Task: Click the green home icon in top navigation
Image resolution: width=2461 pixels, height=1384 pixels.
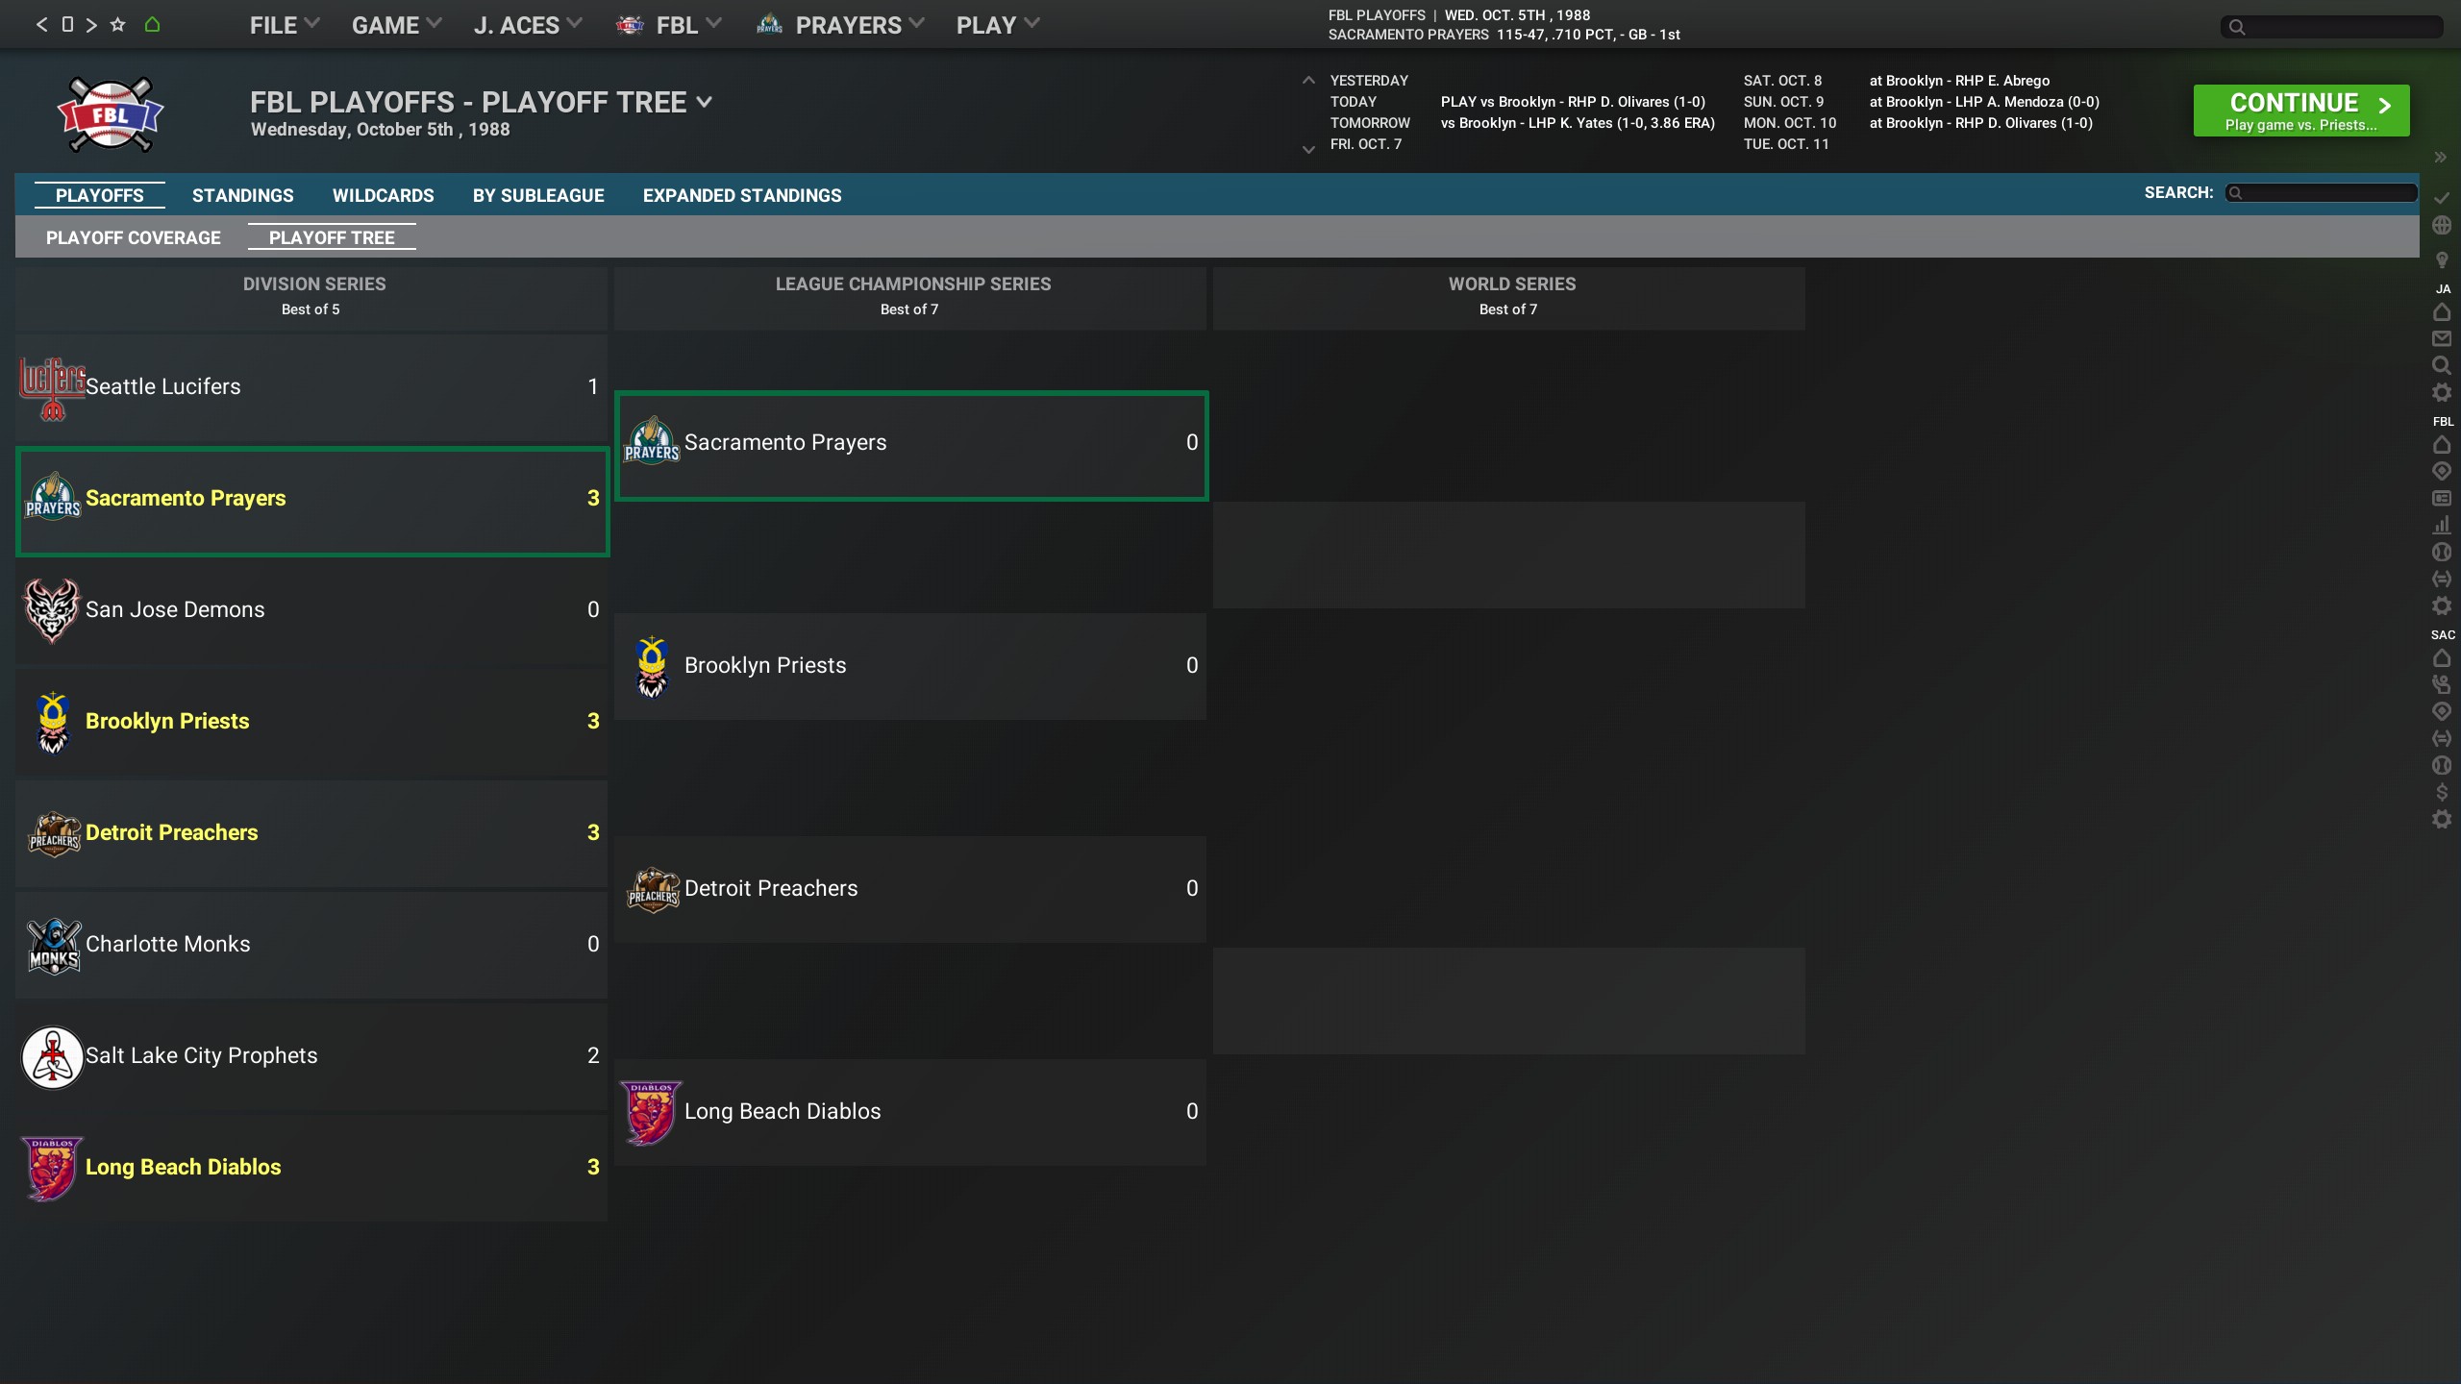Action: [152, 25]
